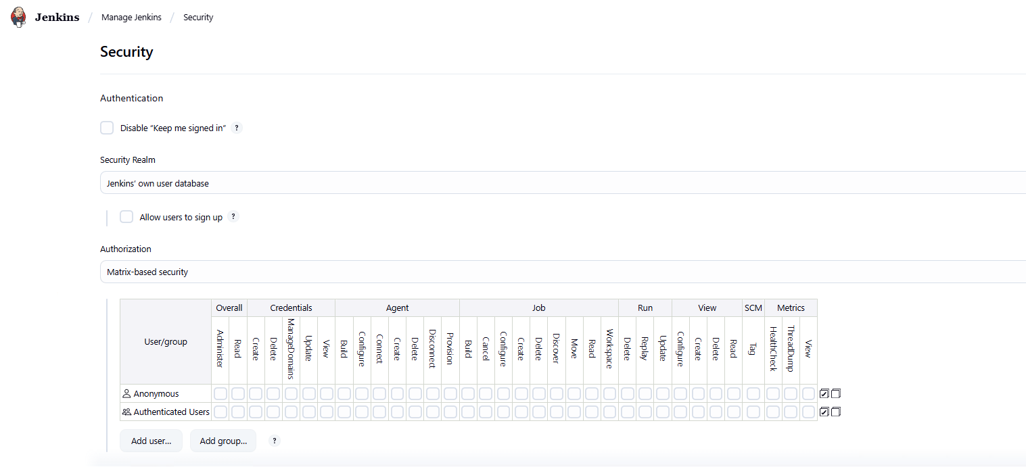This screenshot has height=467, width=1026.
Task: Check Job Build for Authenticated Users
Action: pos(468,412)
